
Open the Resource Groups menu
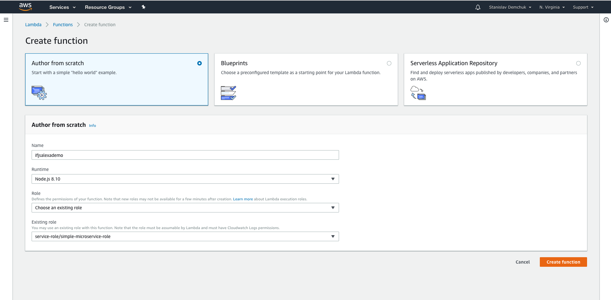[x=108, y=7]
